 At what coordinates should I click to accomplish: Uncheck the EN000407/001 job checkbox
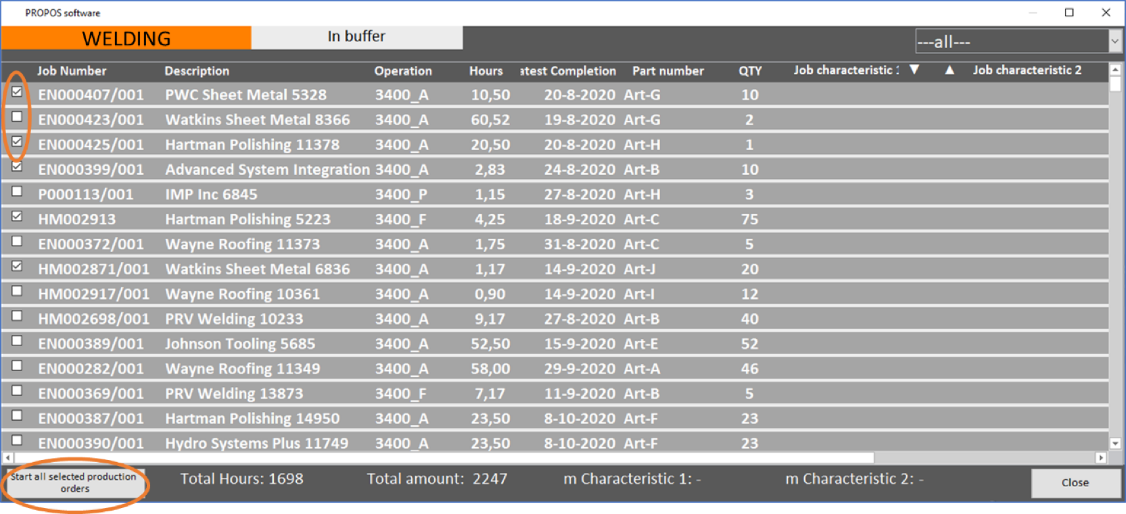pos(17,92)
